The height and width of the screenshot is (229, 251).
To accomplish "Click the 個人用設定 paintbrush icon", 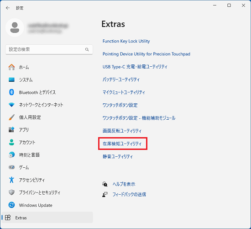I will click(x=11, y=117).
